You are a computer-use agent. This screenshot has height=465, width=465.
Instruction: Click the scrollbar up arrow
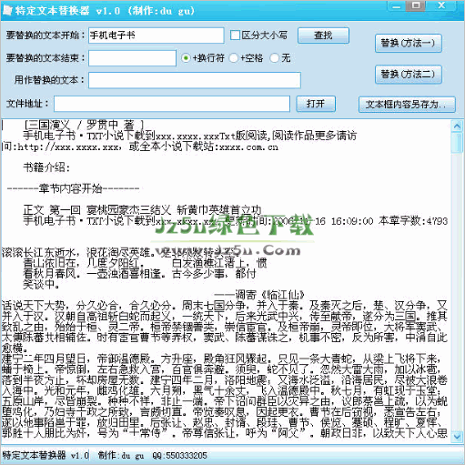457,126
